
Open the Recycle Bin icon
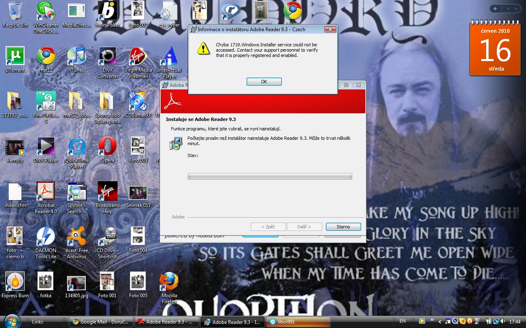click(15, 15)
